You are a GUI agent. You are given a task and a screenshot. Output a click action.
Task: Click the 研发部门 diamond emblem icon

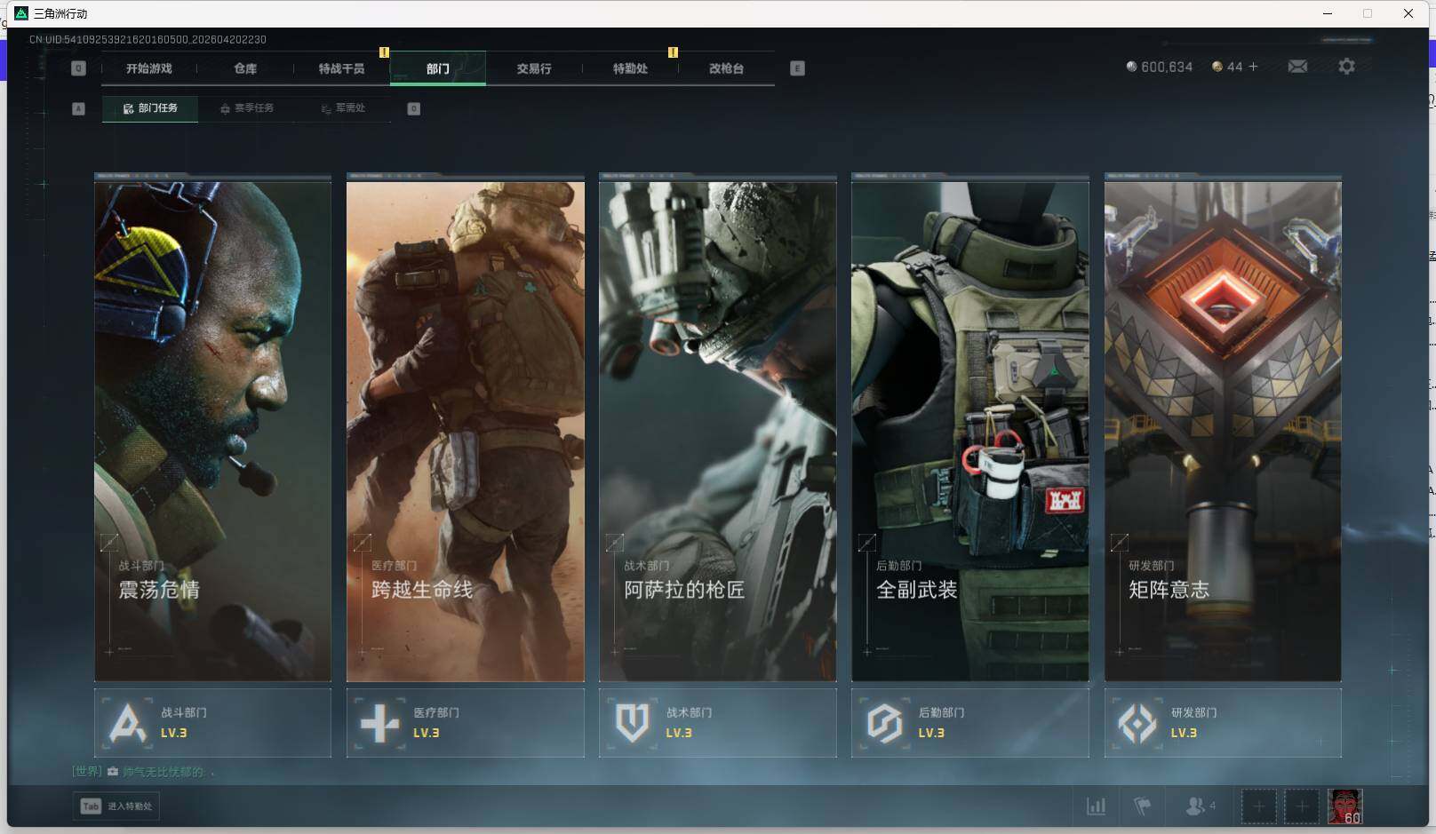(x=1137, y=723)
